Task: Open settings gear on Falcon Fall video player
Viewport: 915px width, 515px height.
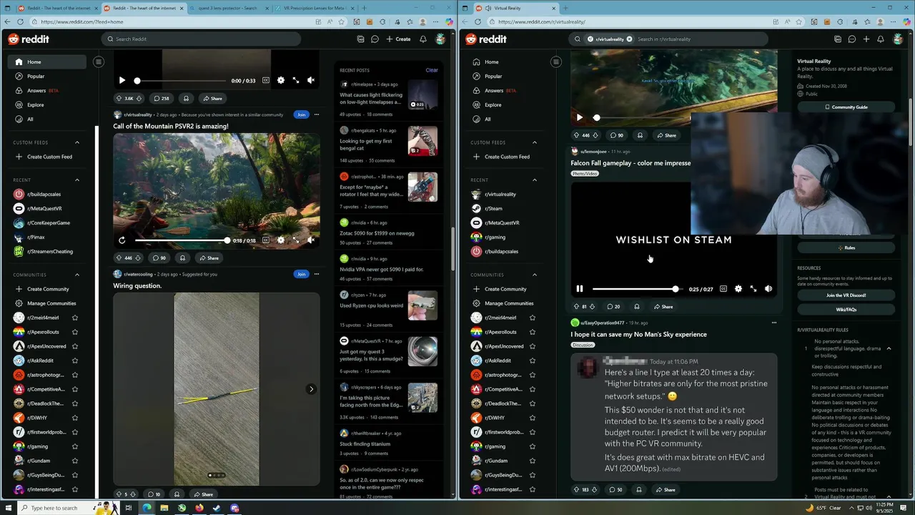Action: [738, 289]
